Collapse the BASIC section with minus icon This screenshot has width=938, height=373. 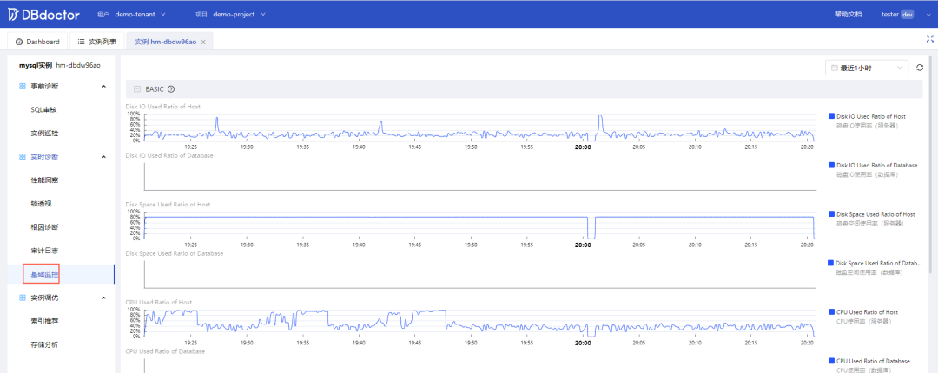pyautogui.click(x=137, y=89)
